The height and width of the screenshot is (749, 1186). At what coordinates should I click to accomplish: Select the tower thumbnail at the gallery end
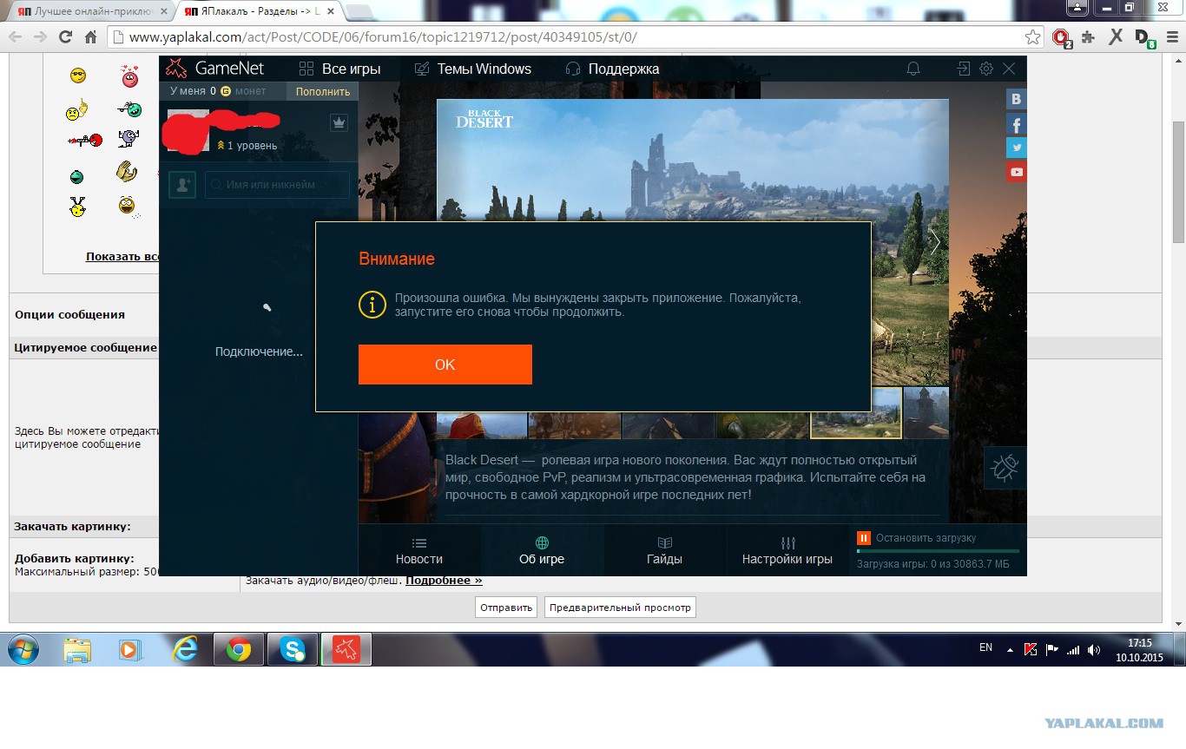926,412
